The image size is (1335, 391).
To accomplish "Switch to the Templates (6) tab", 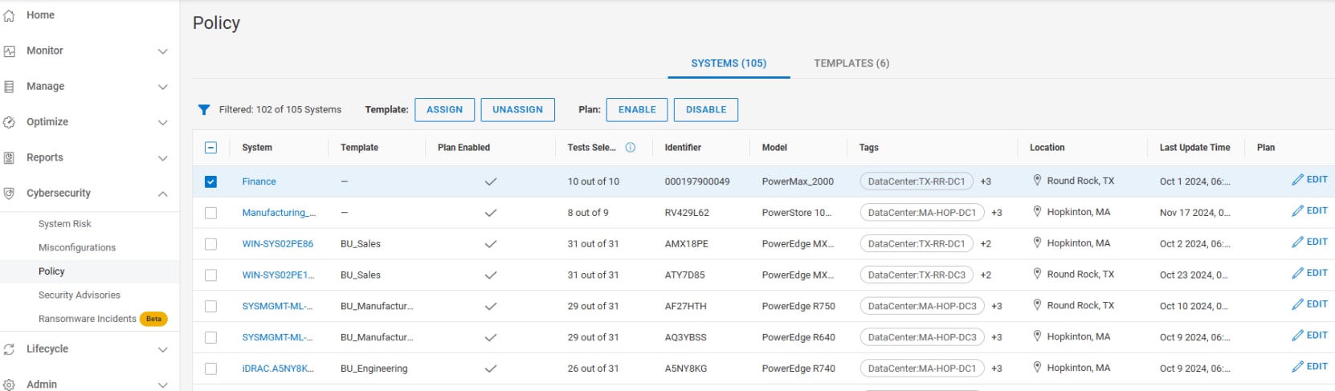I will (851, 63).
